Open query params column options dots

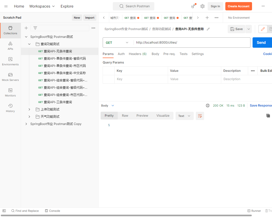point(253,71)
